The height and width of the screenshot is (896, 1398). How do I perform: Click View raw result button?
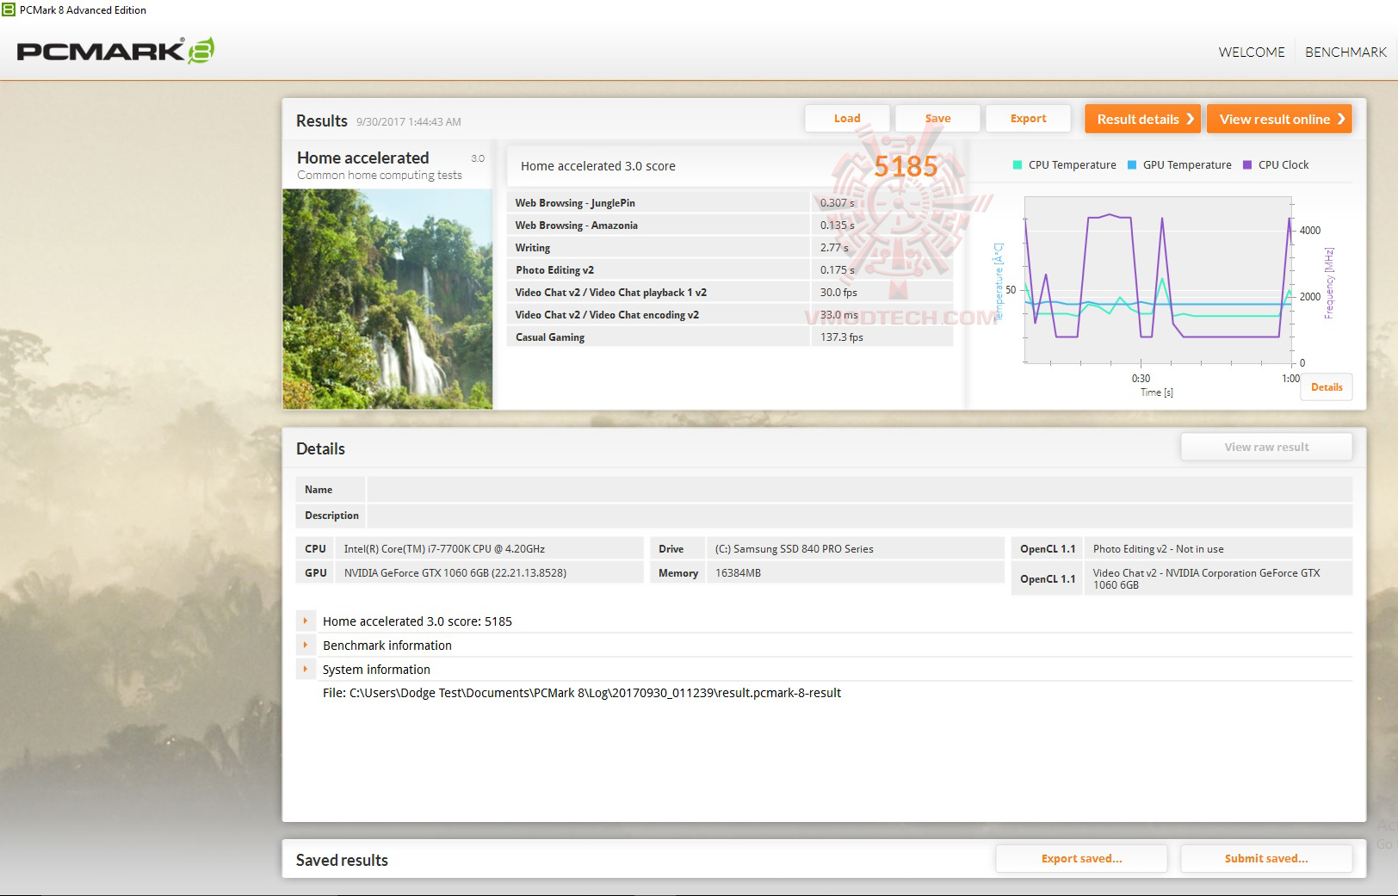coord(1266,447)
